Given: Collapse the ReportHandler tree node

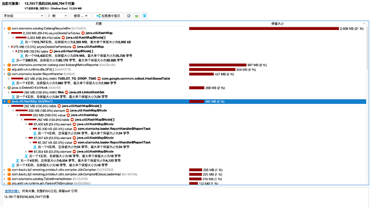Looking at the screenshot, I should pos(4,74).
